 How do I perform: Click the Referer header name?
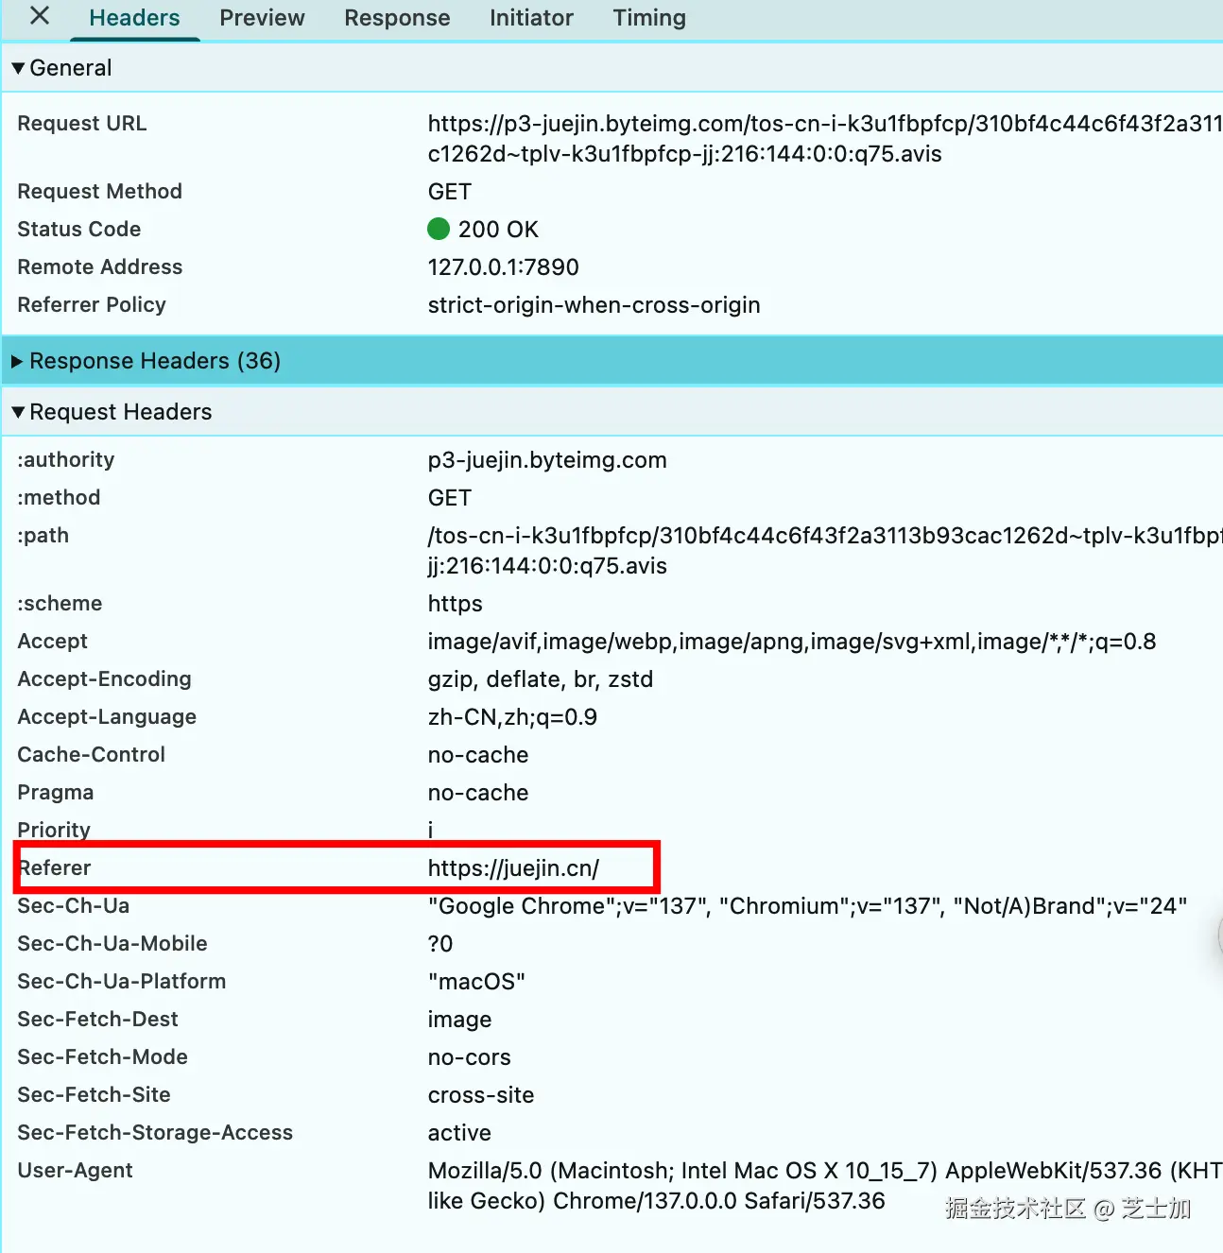55,868
